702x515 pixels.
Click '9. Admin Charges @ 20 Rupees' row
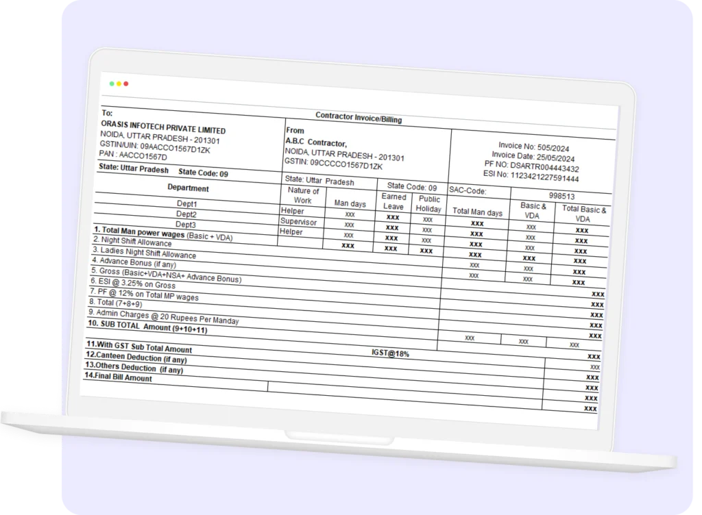click(163, 316)
